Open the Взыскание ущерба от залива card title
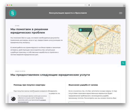The image size is (131, 111). (83, 85)
